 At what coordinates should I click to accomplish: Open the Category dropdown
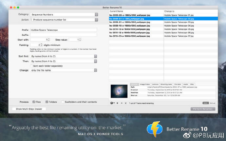(x=64, y=14)
